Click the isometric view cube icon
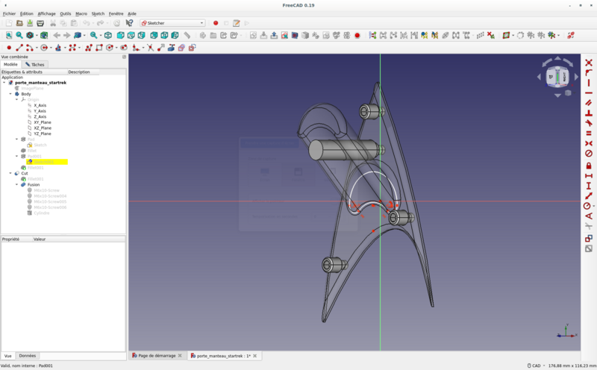597x370 pixels. pos(108,35)
